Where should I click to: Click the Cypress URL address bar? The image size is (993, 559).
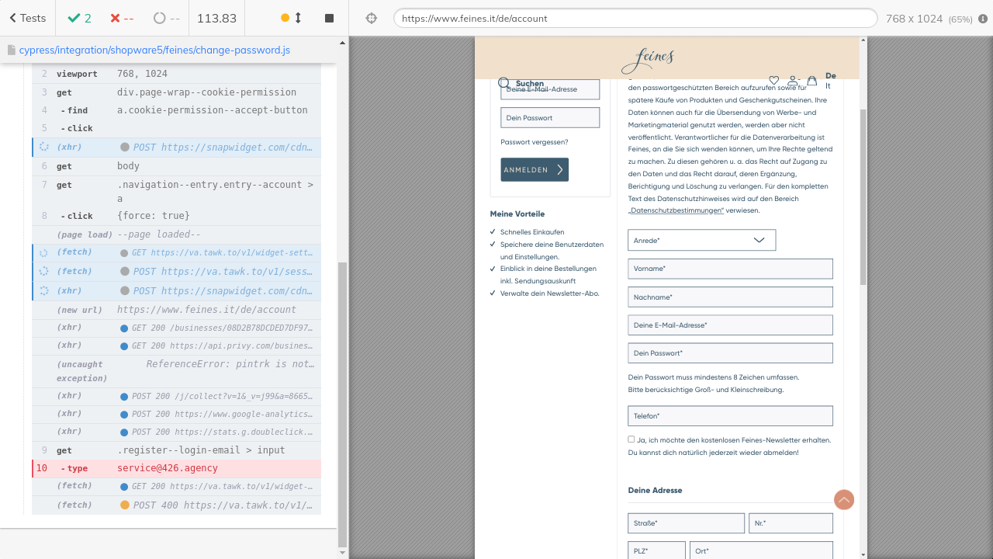point(635,19)
